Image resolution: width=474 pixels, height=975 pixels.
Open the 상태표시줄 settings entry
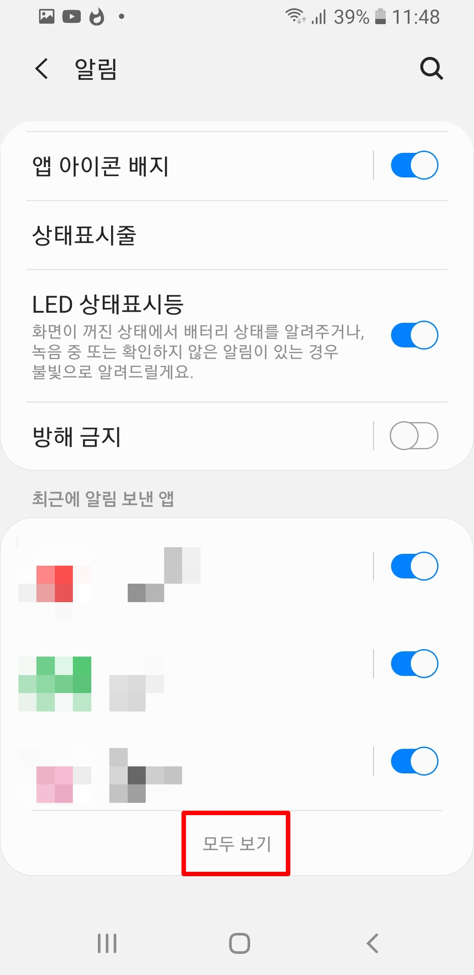[x=237, y=235]
